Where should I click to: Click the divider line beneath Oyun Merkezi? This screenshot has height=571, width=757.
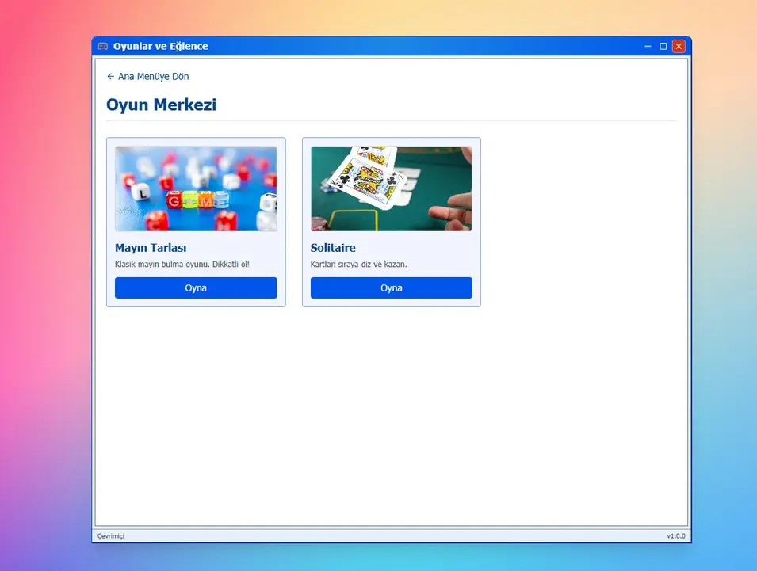pyautogui.click(x=391, y=121)
